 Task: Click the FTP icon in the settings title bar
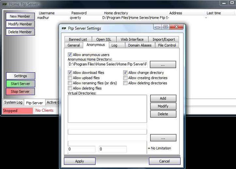point(64,28)
